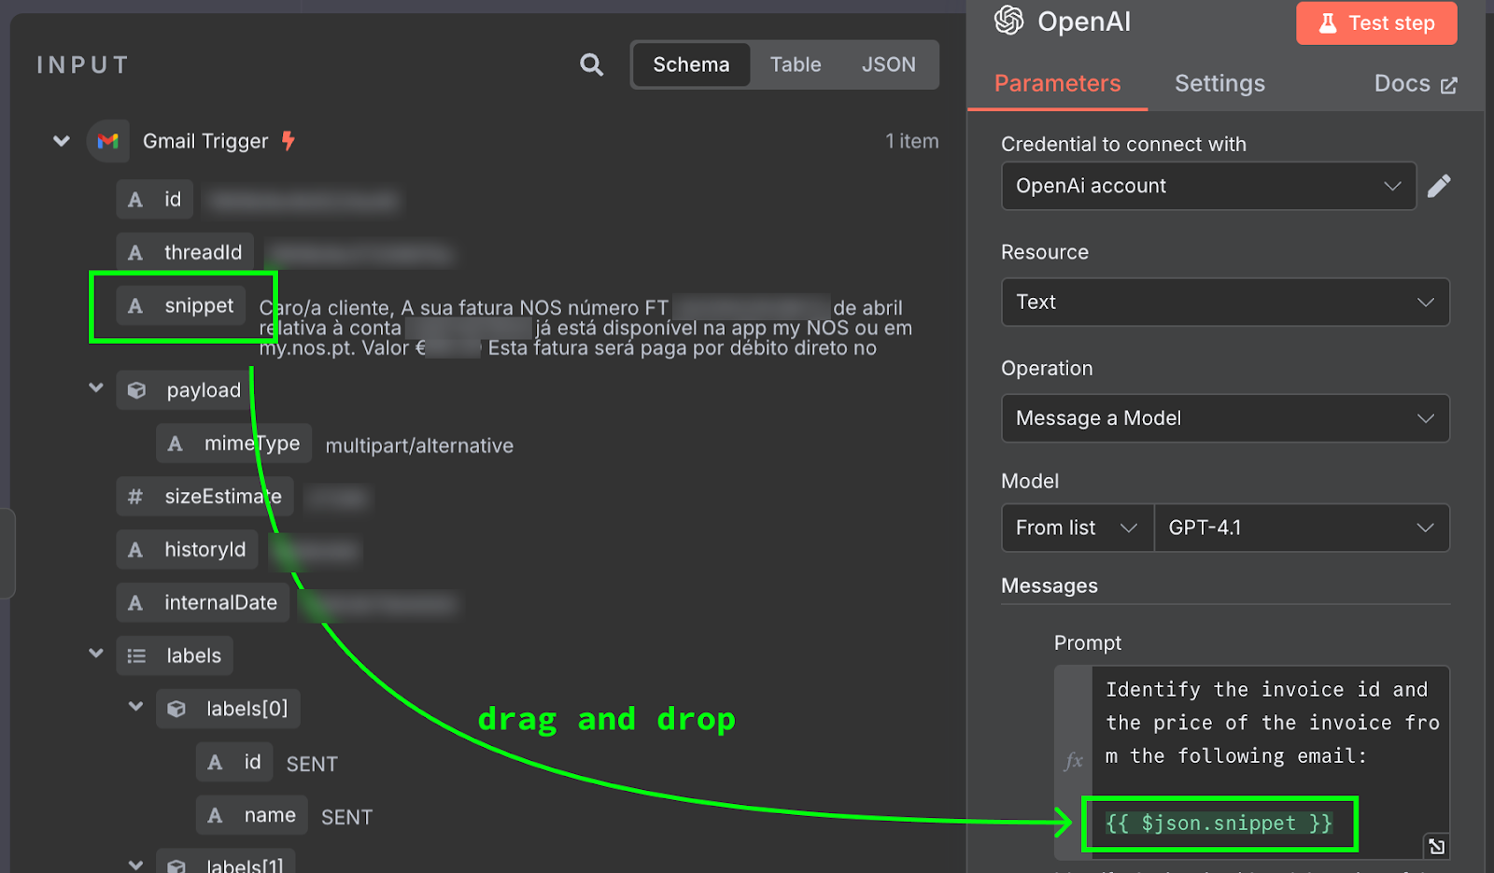The height and width of the screenshot is (873, 1494).
Task: Click the string type icon on threadId
Action: 135,252
